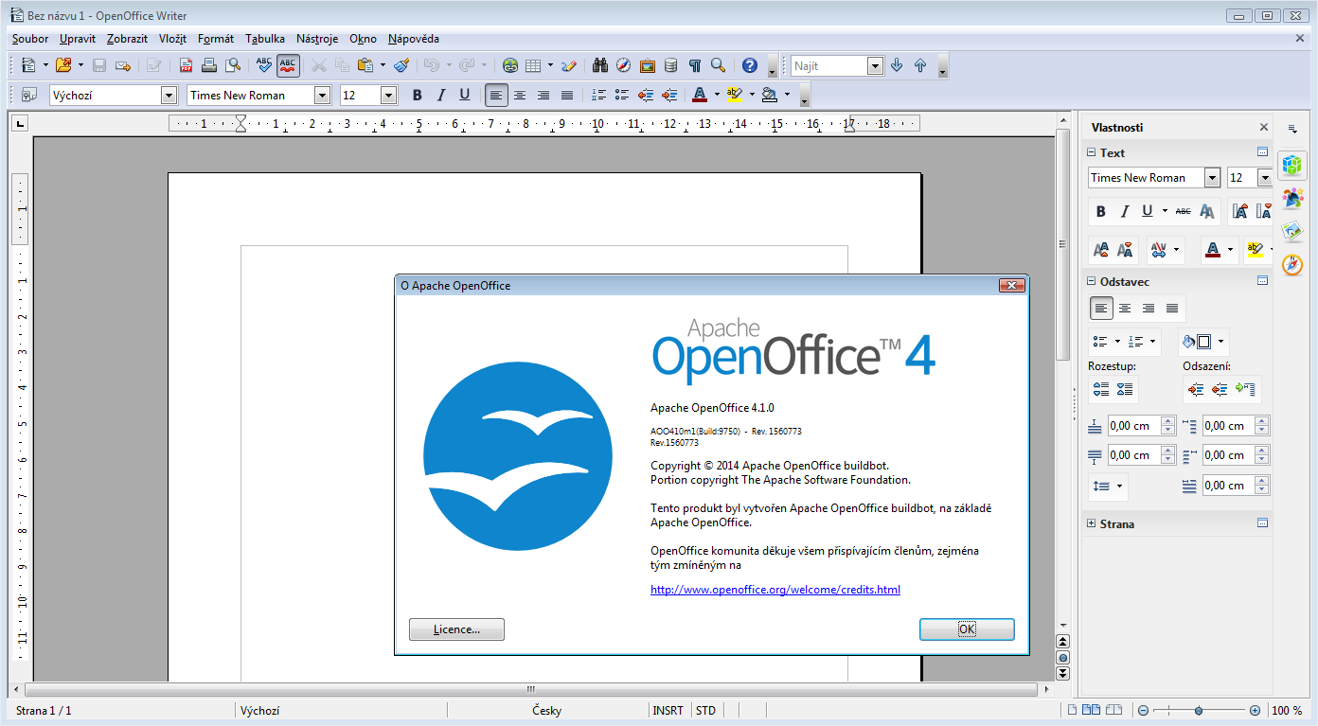
Task: Open sidebar Properties deck cube icon
Action: (1292, 165)
